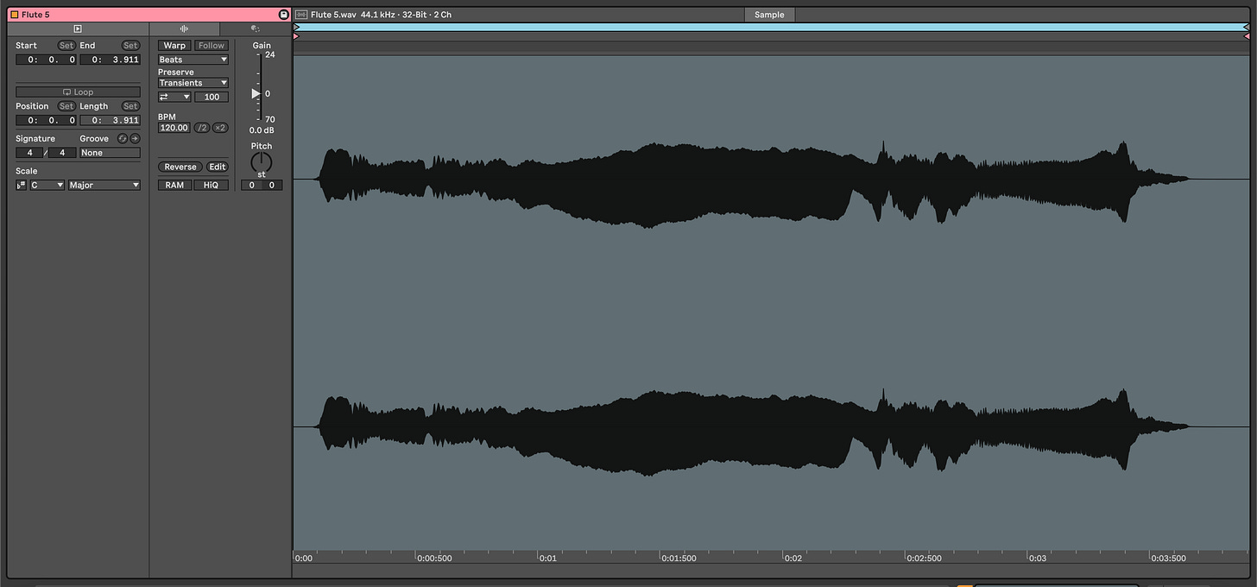The image size is (1257, 587).
Task: Toggle the clip scale mode flat-sharp icon
Action: 22,185
